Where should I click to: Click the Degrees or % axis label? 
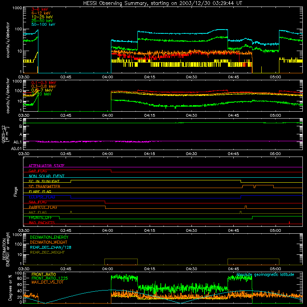click(x=10, y=288)
